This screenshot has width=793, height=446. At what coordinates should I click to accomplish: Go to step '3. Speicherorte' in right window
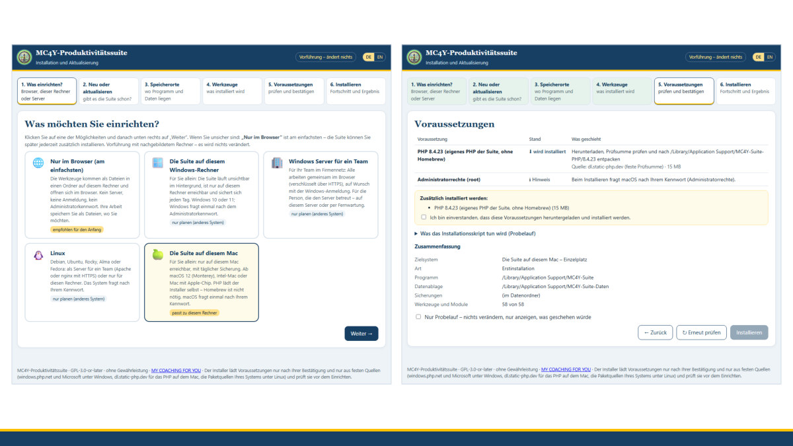pos(560,91)
